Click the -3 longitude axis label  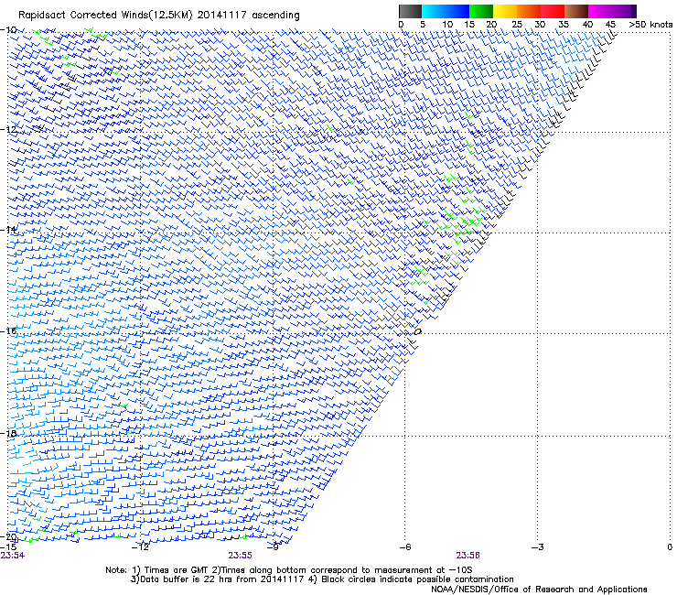pos(538,547)
